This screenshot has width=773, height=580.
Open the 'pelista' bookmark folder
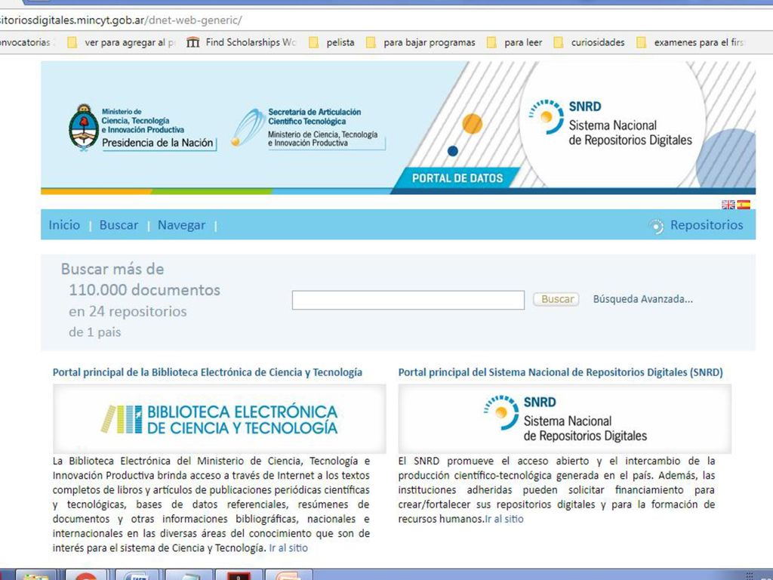point(332,42)
